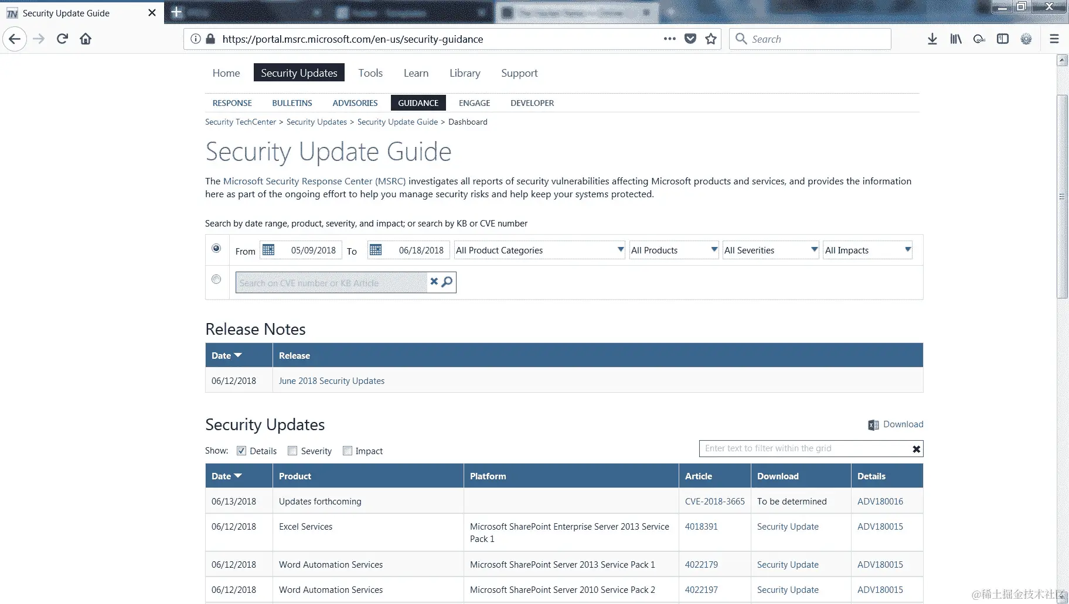Open the ENGAGE sub-tab

coord(474,103)
